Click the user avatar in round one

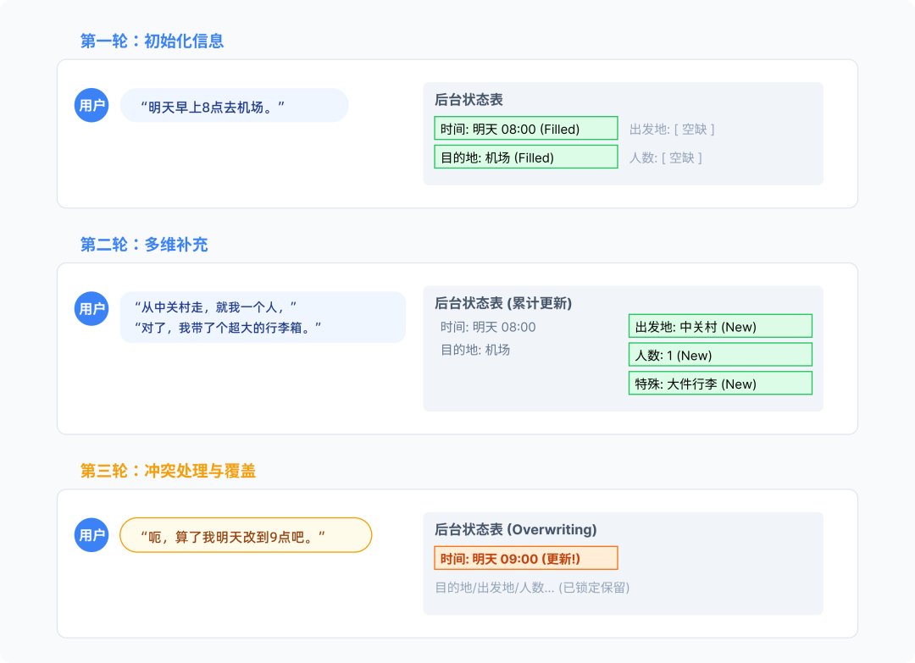tap(91, 106)
